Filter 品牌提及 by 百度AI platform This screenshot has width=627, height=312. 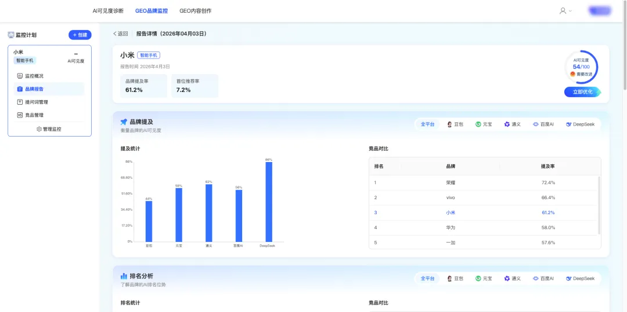(x=543, y=124)
